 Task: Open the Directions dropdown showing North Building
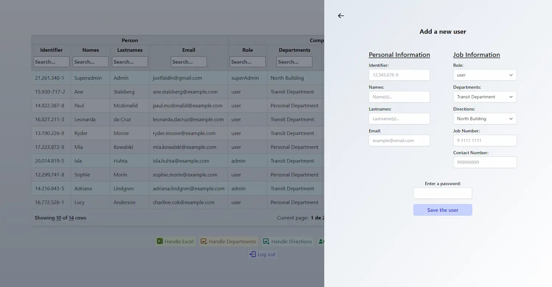click(485, 118)
